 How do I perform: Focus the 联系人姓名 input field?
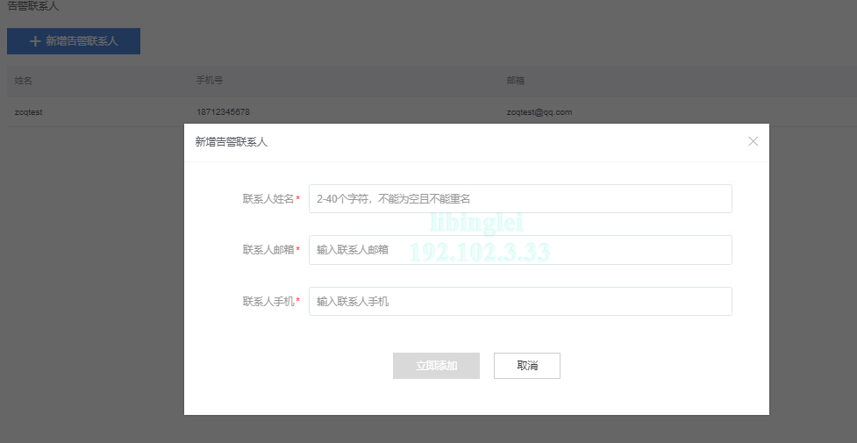520,199
